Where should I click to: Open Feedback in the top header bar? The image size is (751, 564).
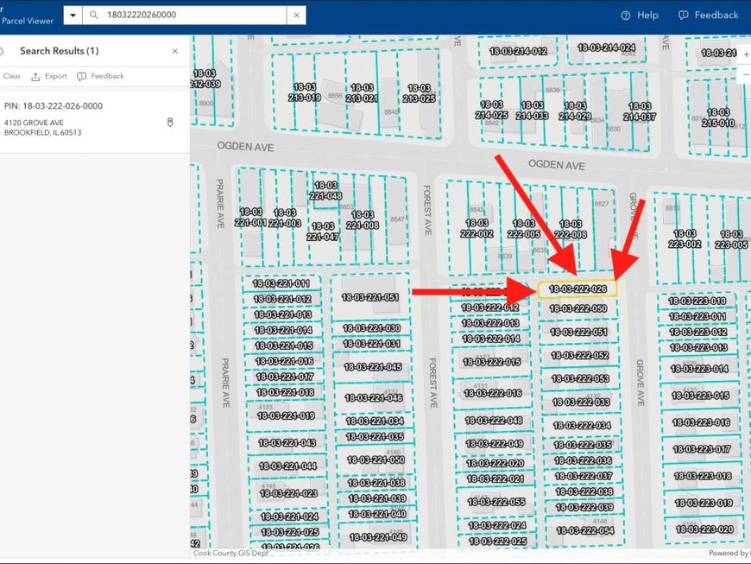click(x=708, y=16)
